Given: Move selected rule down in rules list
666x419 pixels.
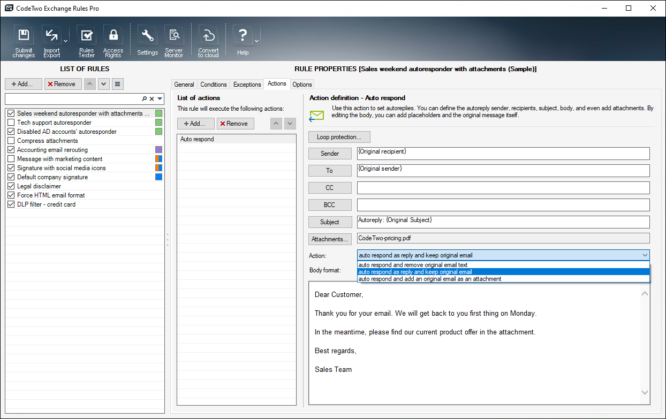Looking at the screenshot, I should (x=104, y=84).
